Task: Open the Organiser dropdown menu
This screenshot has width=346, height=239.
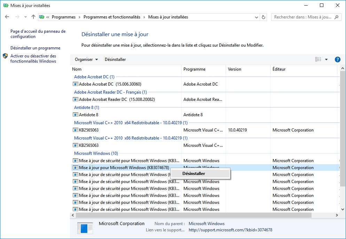Action: 86,59
